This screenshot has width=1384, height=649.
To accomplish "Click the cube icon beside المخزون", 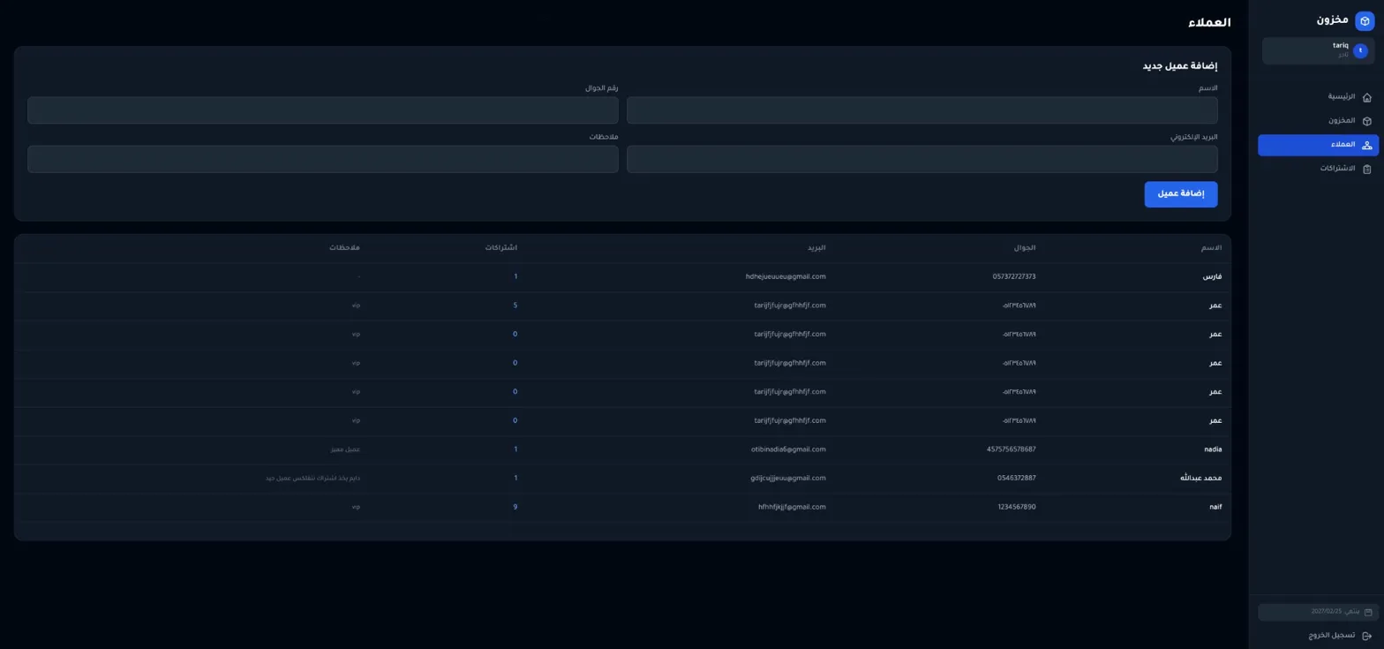I will pos(1367,121).
